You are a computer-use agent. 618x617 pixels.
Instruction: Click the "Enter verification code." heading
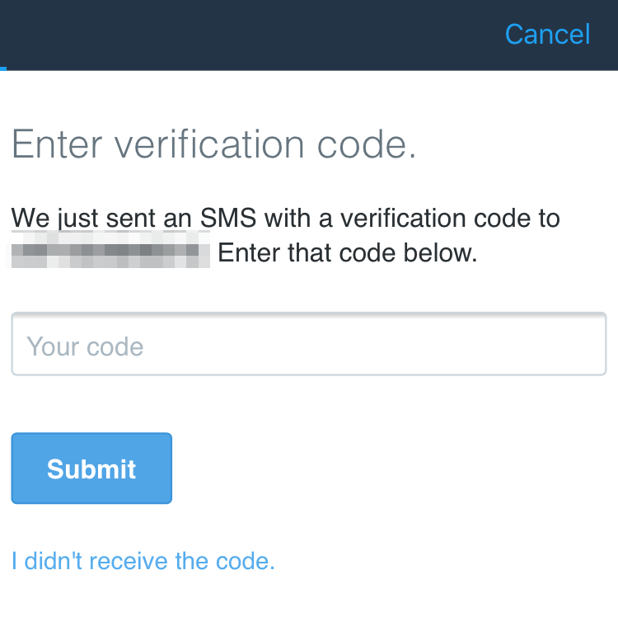(213, 145)
